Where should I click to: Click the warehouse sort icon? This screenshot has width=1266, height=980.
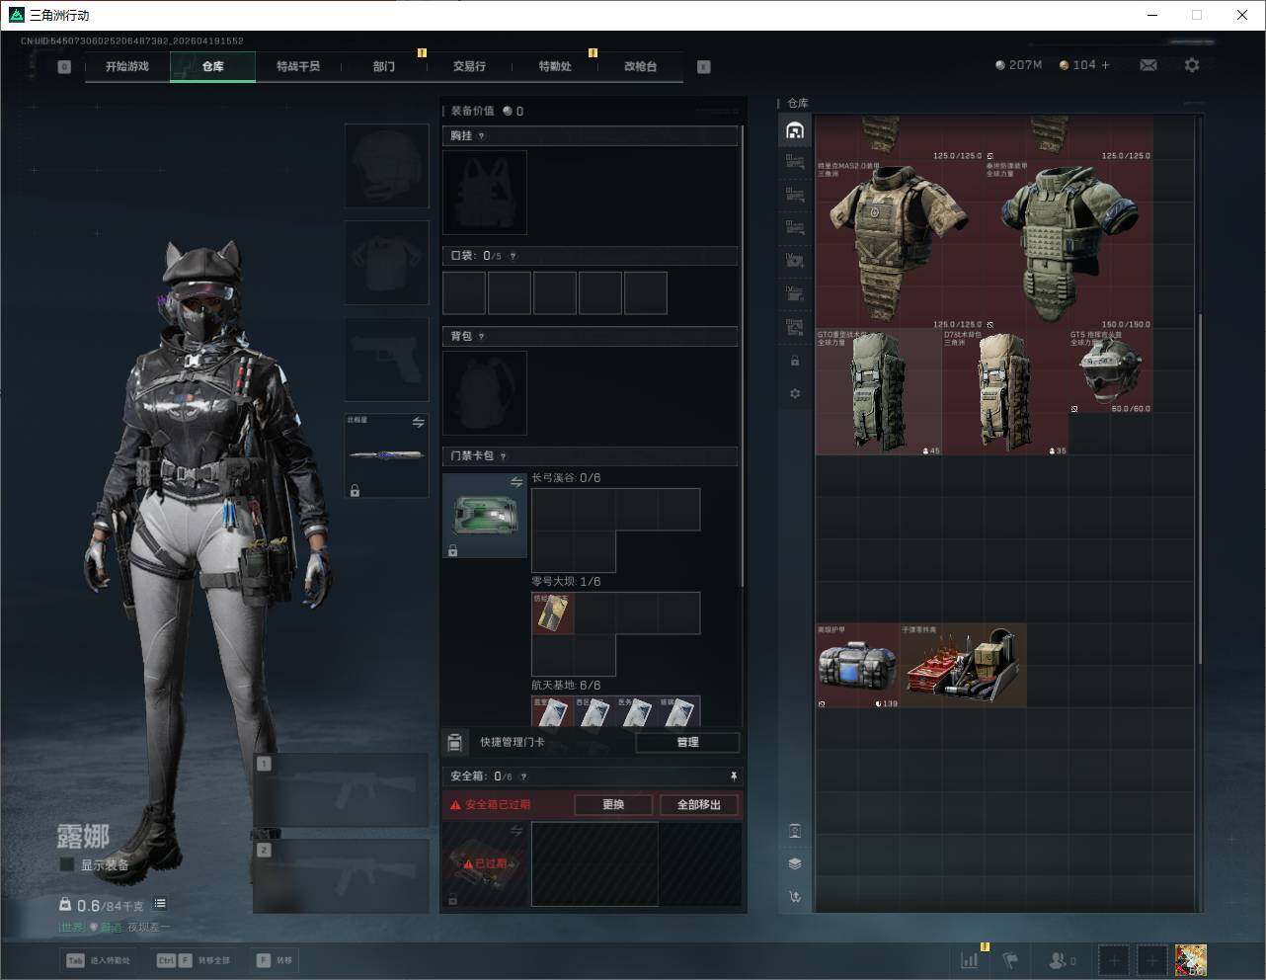click(795, 897)
